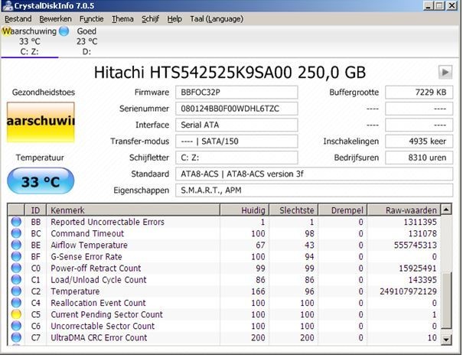The image size is (463, 358).
Task: Click the Eigenschappen field S.M.A.R.T., APM
Action: (x=315, y=190)
